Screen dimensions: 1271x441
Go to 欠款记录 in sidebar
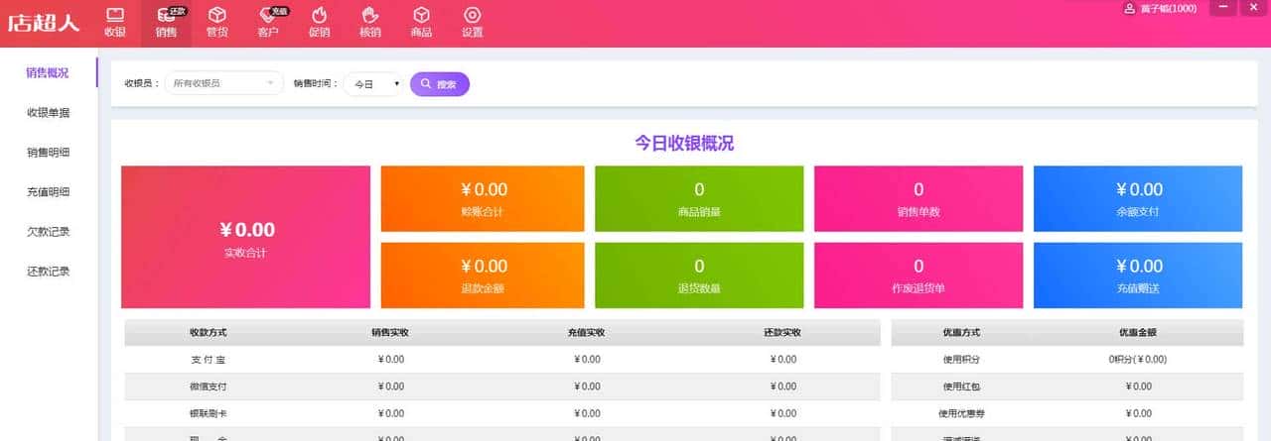48,232
